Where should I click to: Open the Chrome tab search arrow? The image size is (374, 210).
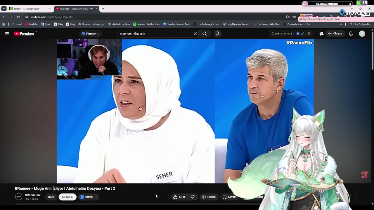[4, 8]
